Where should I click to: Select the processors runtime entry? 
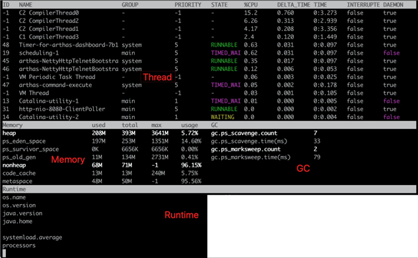click(19, 245)
